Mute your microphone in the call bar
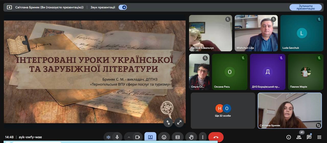This screenshot has height=143, width=327. click(x=117, y=137)
